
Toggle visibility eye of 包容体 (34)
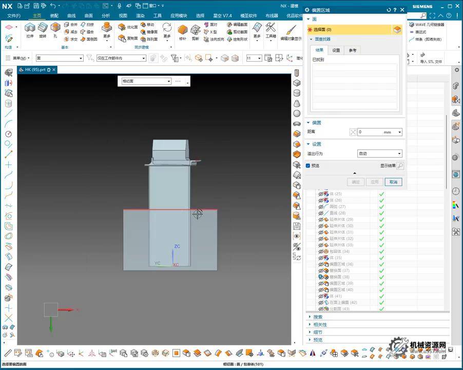pyautogui.click(x=321, y=251)
